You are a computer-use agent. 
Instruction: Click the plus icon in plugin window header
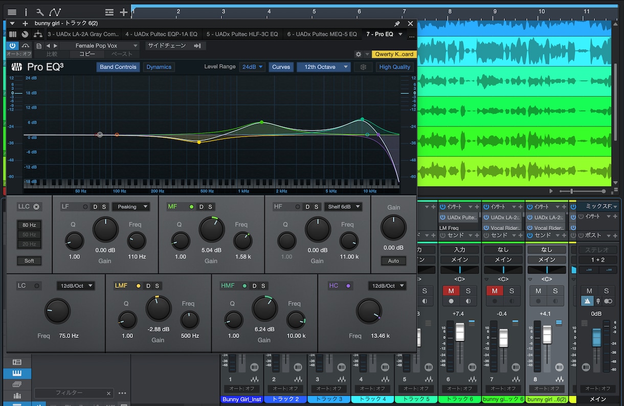click(25, 24)
